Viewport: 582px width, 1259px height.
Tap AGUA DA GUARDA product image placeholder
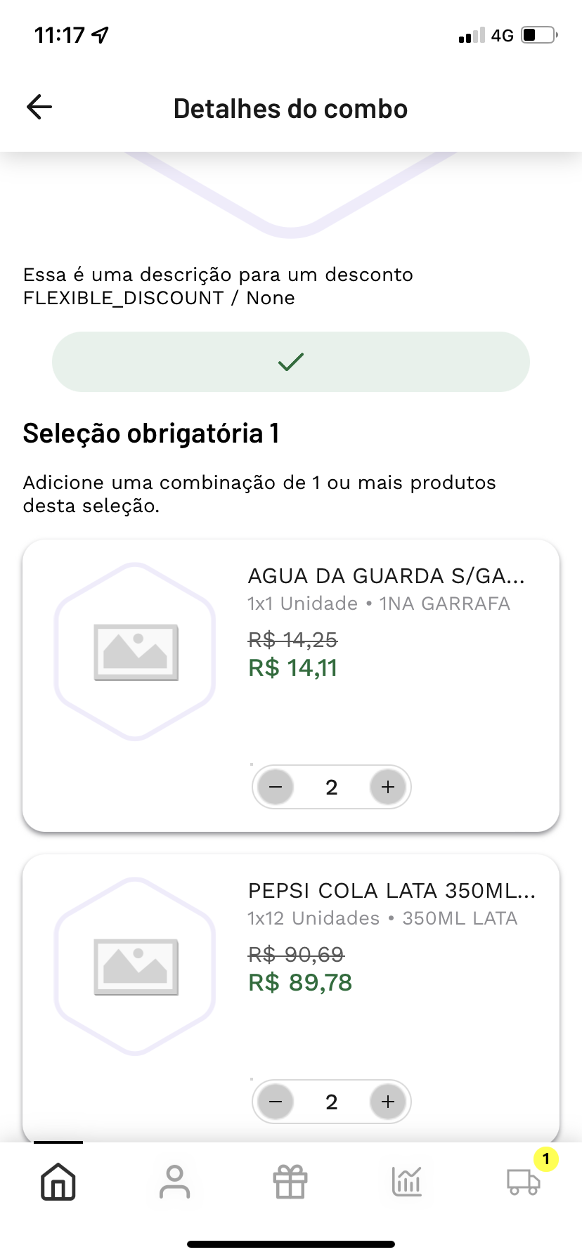point(136,651)
